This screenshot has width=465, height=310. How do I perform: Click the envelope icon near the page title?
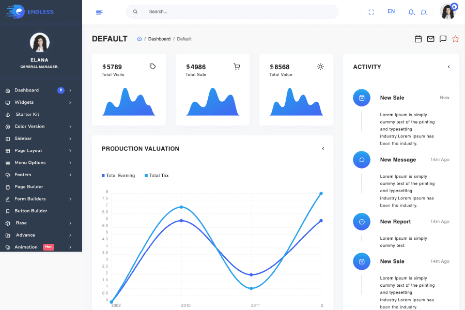[430, 38]
